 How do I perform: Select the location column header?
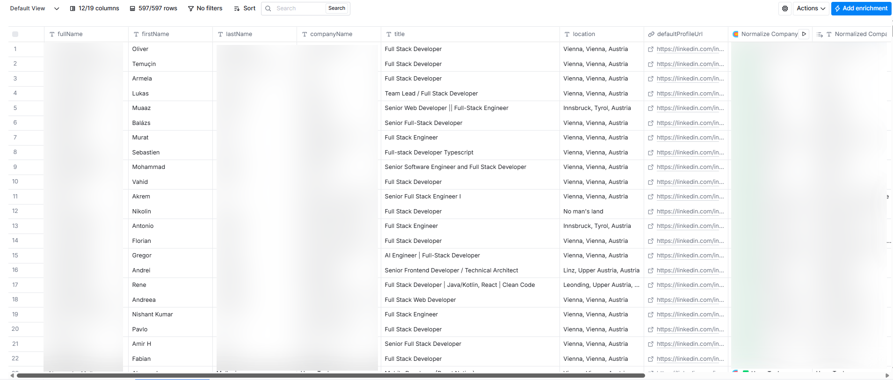602,34
